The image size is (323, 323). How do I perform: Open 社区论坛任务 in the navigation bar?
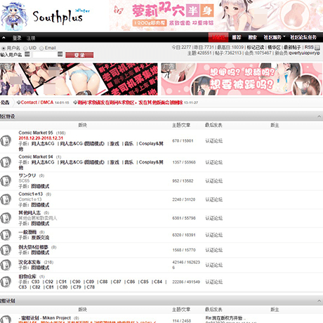pyautogui.click(x=303, y=37)
